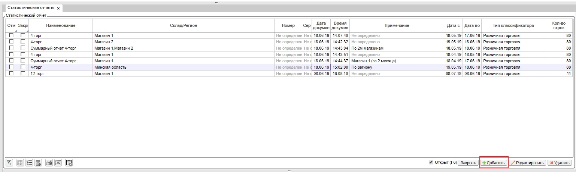This screenshot has width=576, height=172.
Task: Select the По 2м магазинам note cell
Action: point(396,48)
